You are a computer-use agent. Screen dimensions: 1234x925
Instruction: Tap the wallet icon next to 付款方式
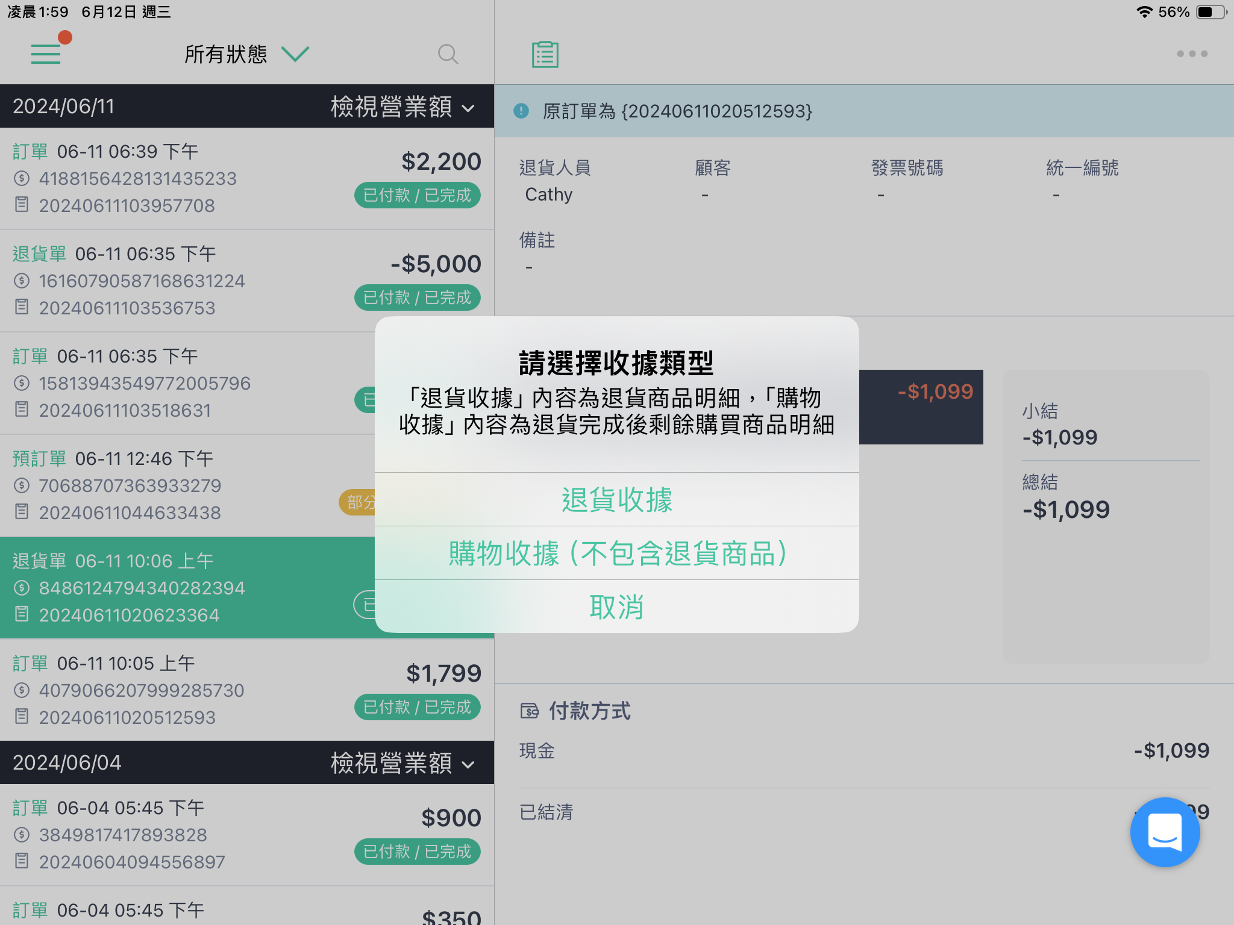coord(529,711)
